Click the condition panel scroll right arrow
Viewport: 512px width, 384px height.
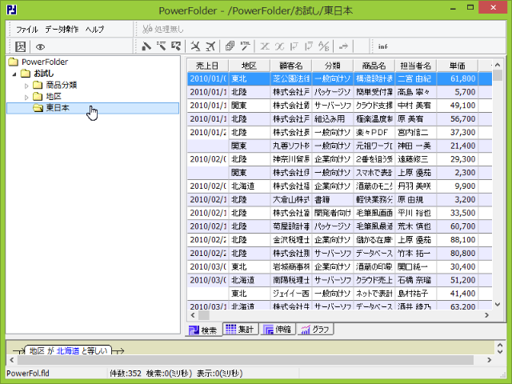click(x=489, y=360)
